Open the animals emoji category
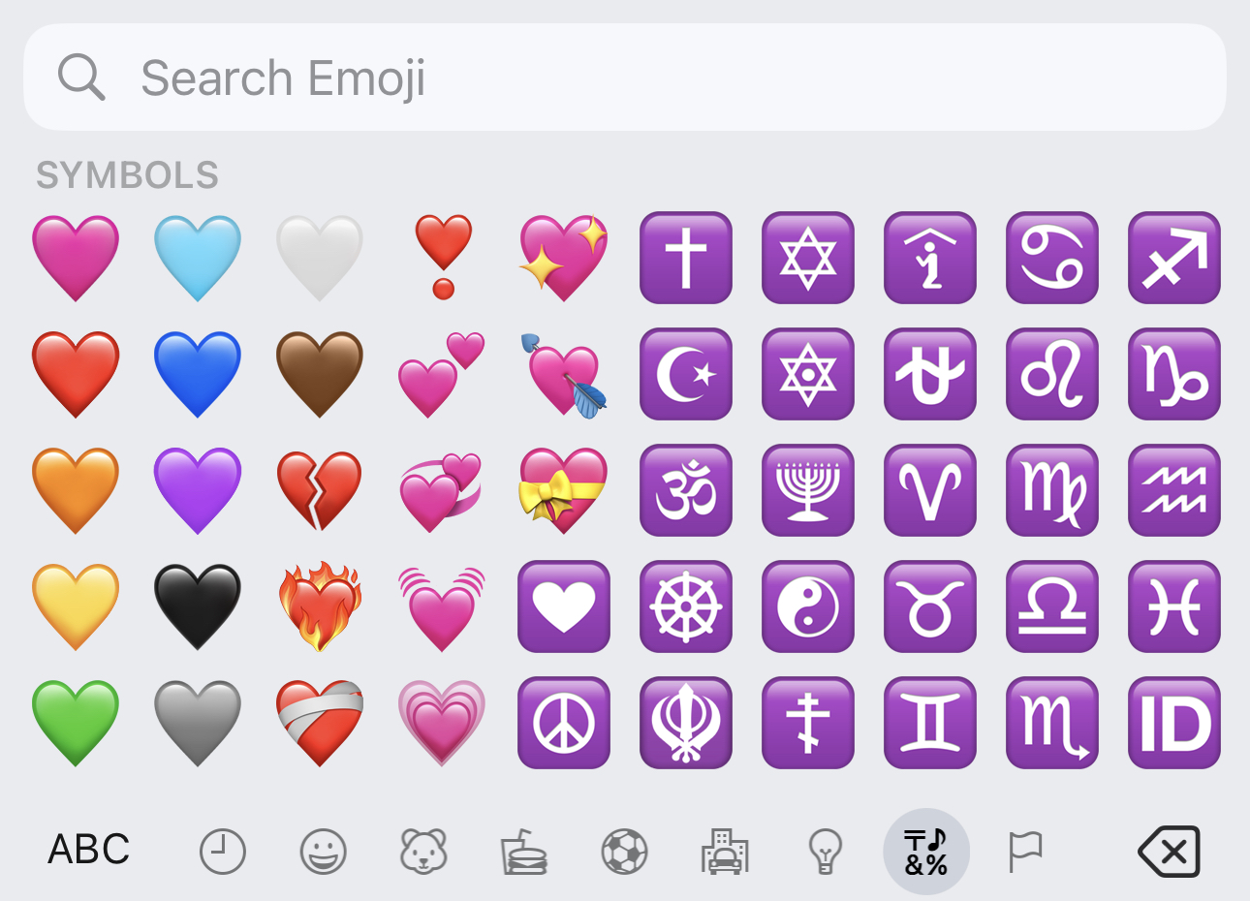 coord(424,852)
